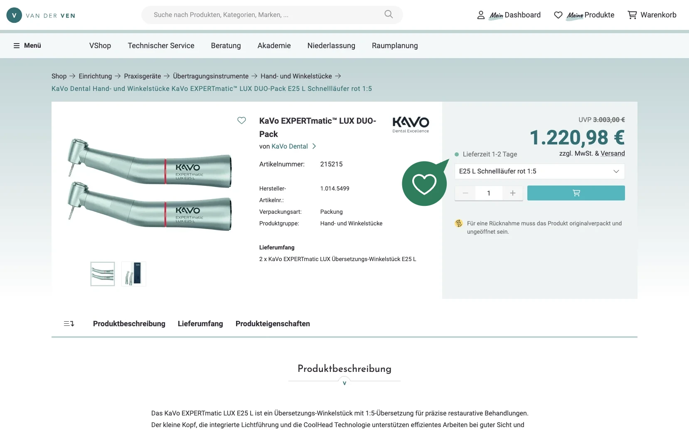The width and height of the screenshot is (689, 430).
Task: Click the price 1.220,98 €
Action: [x=577, y=137]
